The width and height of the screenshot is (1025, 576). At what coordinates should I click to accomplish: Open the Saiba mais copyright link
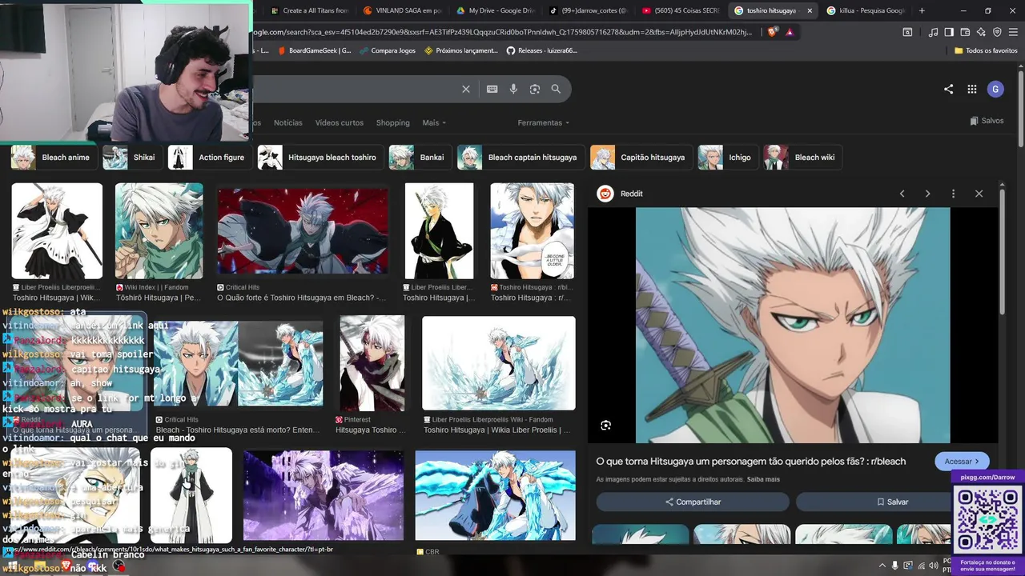(763, 479)
